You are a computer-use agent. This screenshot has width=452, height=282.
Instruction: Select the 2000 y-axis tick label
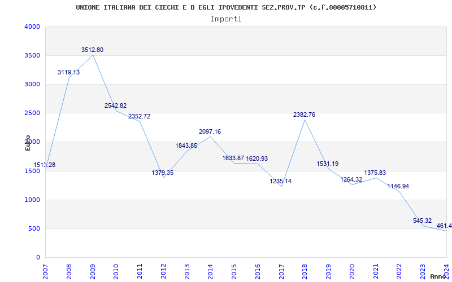click(x=32, y=142)
